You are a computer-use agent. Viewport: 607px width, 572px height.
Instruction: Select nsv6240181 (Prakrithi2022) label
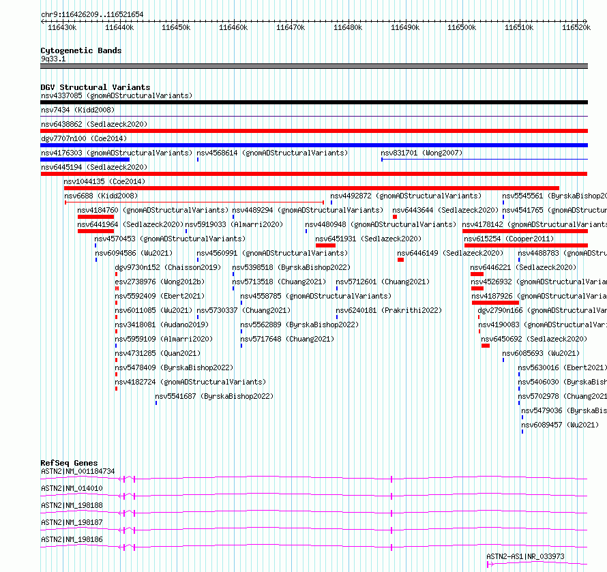tap(389, 310)
